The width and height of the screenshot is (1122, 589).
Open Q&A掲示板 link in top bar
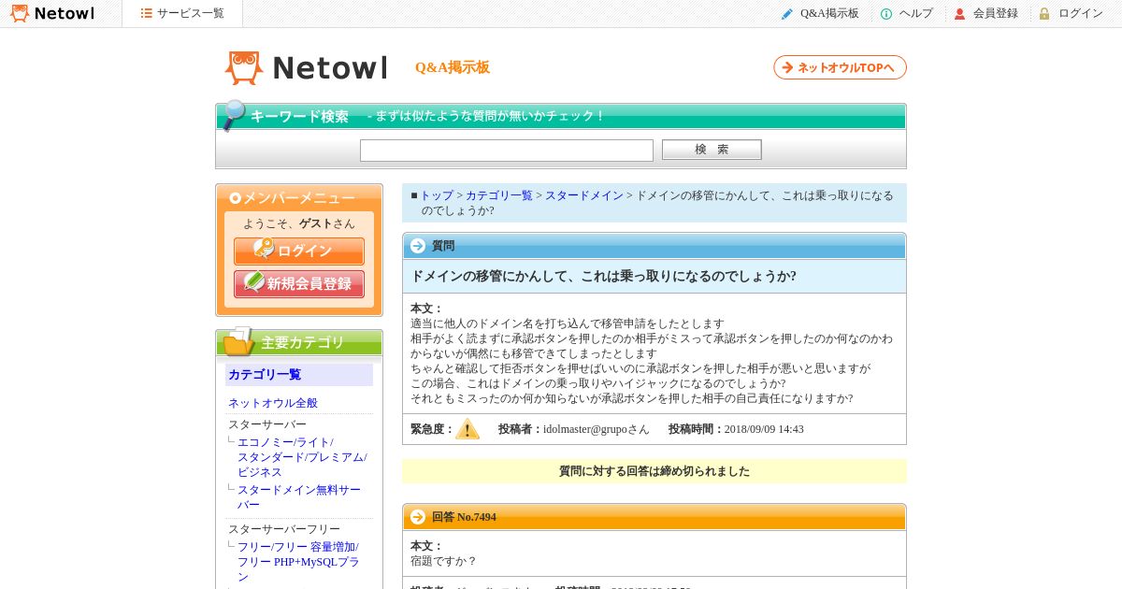click(829, 14)
